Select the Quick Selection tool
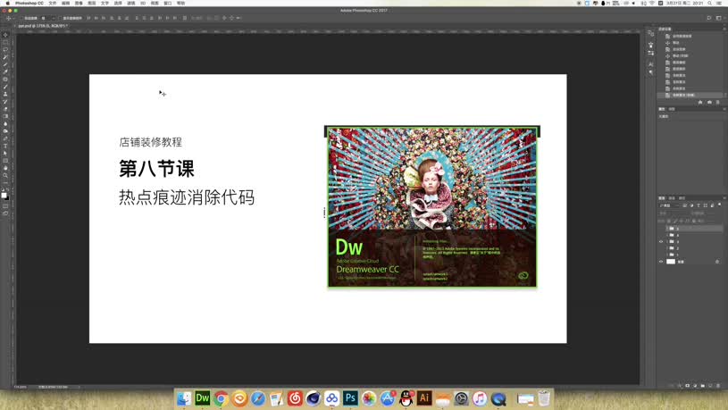The image size is (728, 410). (5, 57)
